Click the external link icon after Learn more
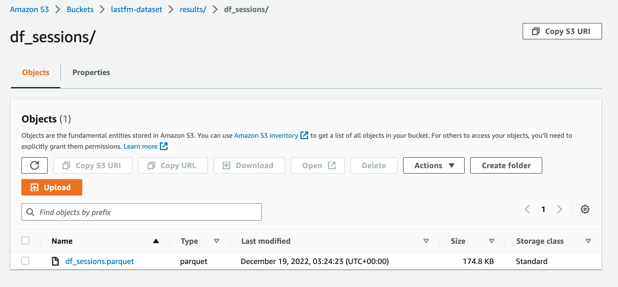618x287 pixels. tap(164, 146)
